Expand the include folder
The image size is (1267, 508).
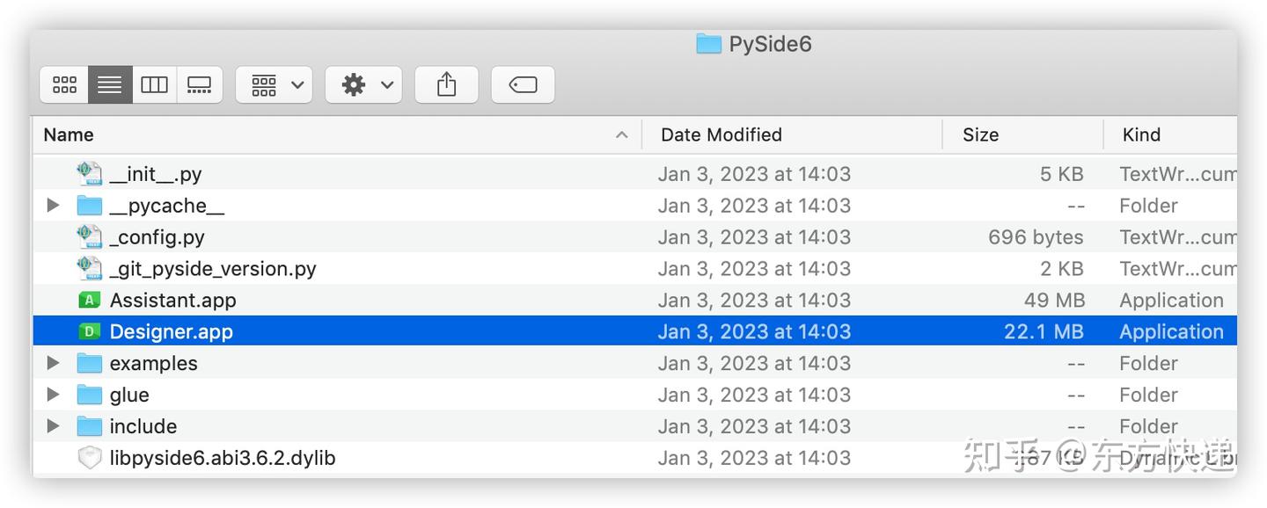(x=53, y=426)
